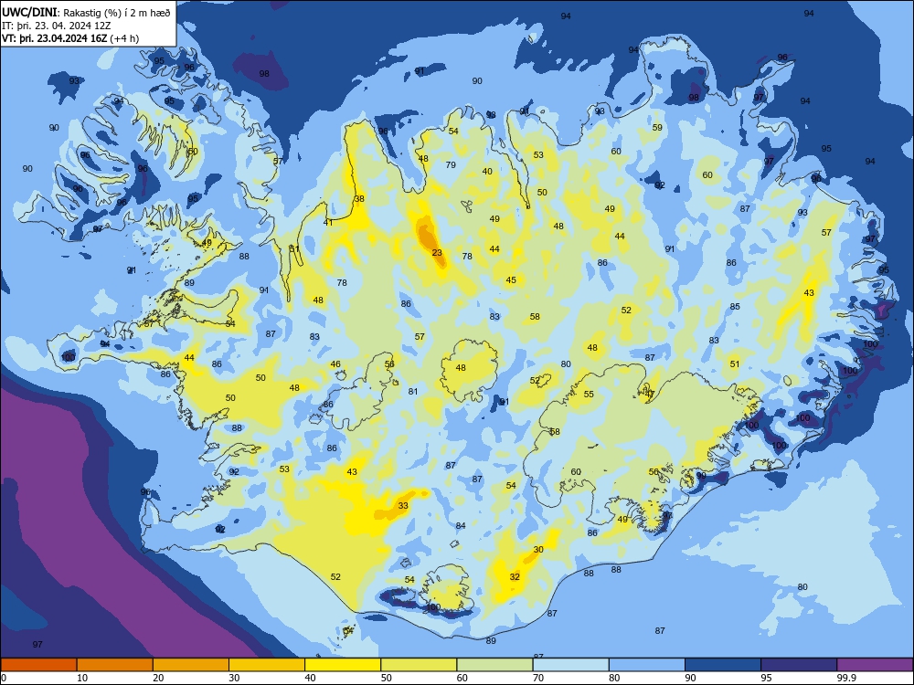
Task: Click the '46' humidity value on the map
Action: 335,364
